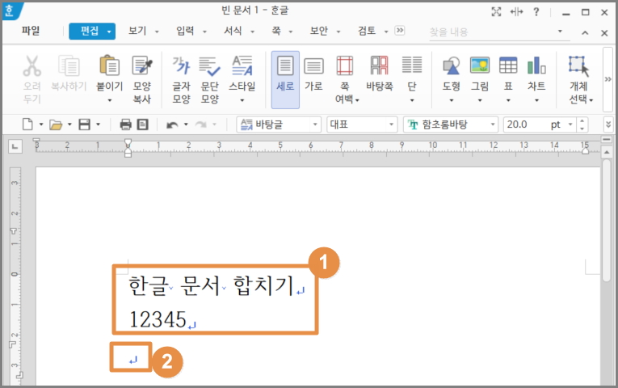This screenshot has width=618, height=388.
Task: Click the 바탕쪽 (master page) icon
Action: [x=379, y=65]
